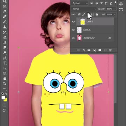Hide Layer 1 using eye icon

pos(73,30)
